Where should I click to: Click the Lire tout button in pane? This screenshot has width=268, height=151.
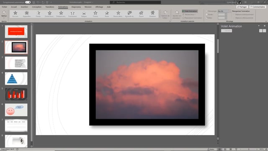coord(227,31)
